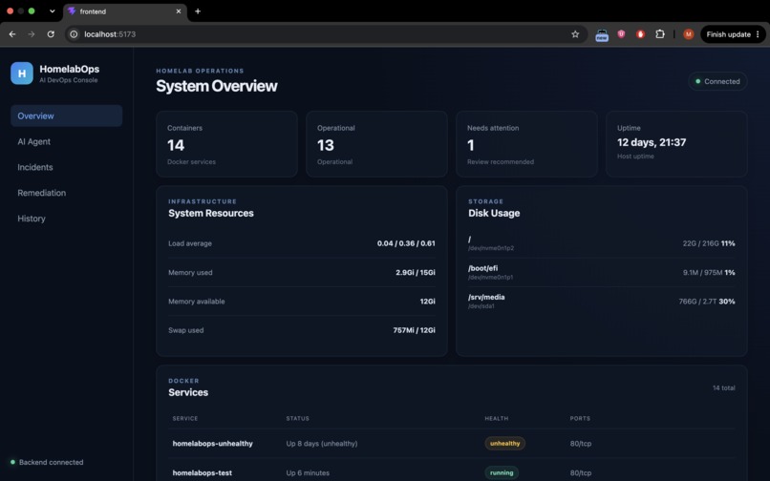Click the Swap used value 757Mi / 12Gi

(414, 330)
